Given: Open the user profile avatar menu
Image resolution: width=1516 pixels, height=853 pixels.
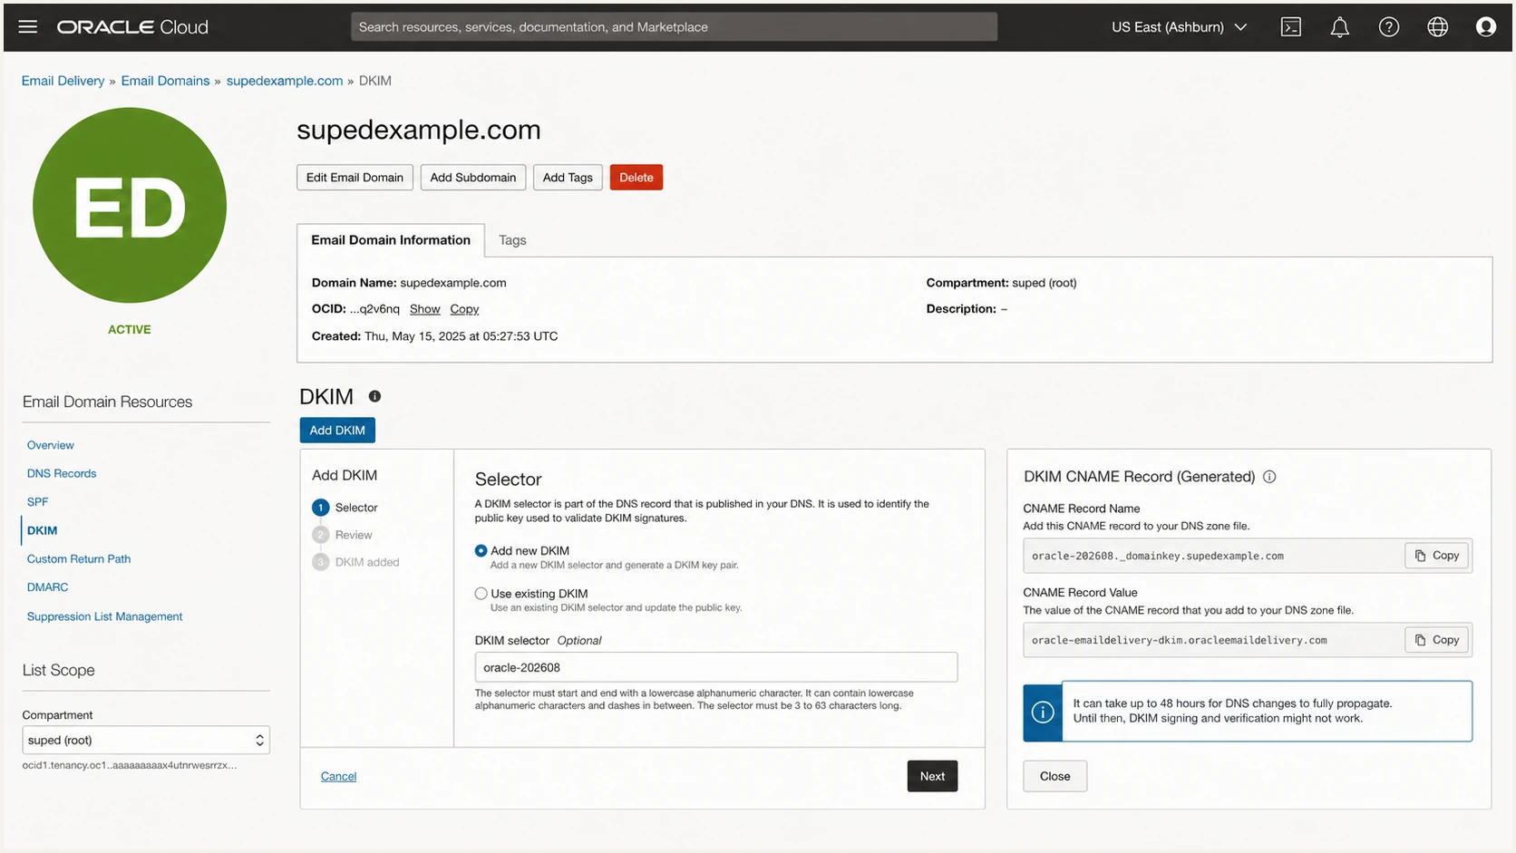Looking at the screenshot, I should point(1486,27).
